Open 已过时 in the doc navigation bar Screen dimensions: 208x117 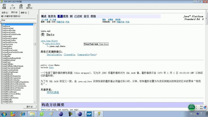click(78, 16)
